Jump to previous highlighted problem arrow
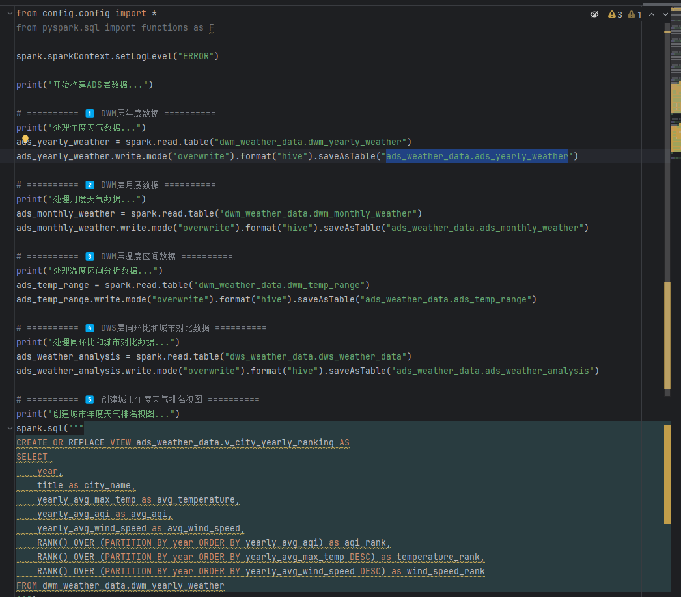Viewport: 681px width, 597px height. pyautogui.click(x=652, y=14)
